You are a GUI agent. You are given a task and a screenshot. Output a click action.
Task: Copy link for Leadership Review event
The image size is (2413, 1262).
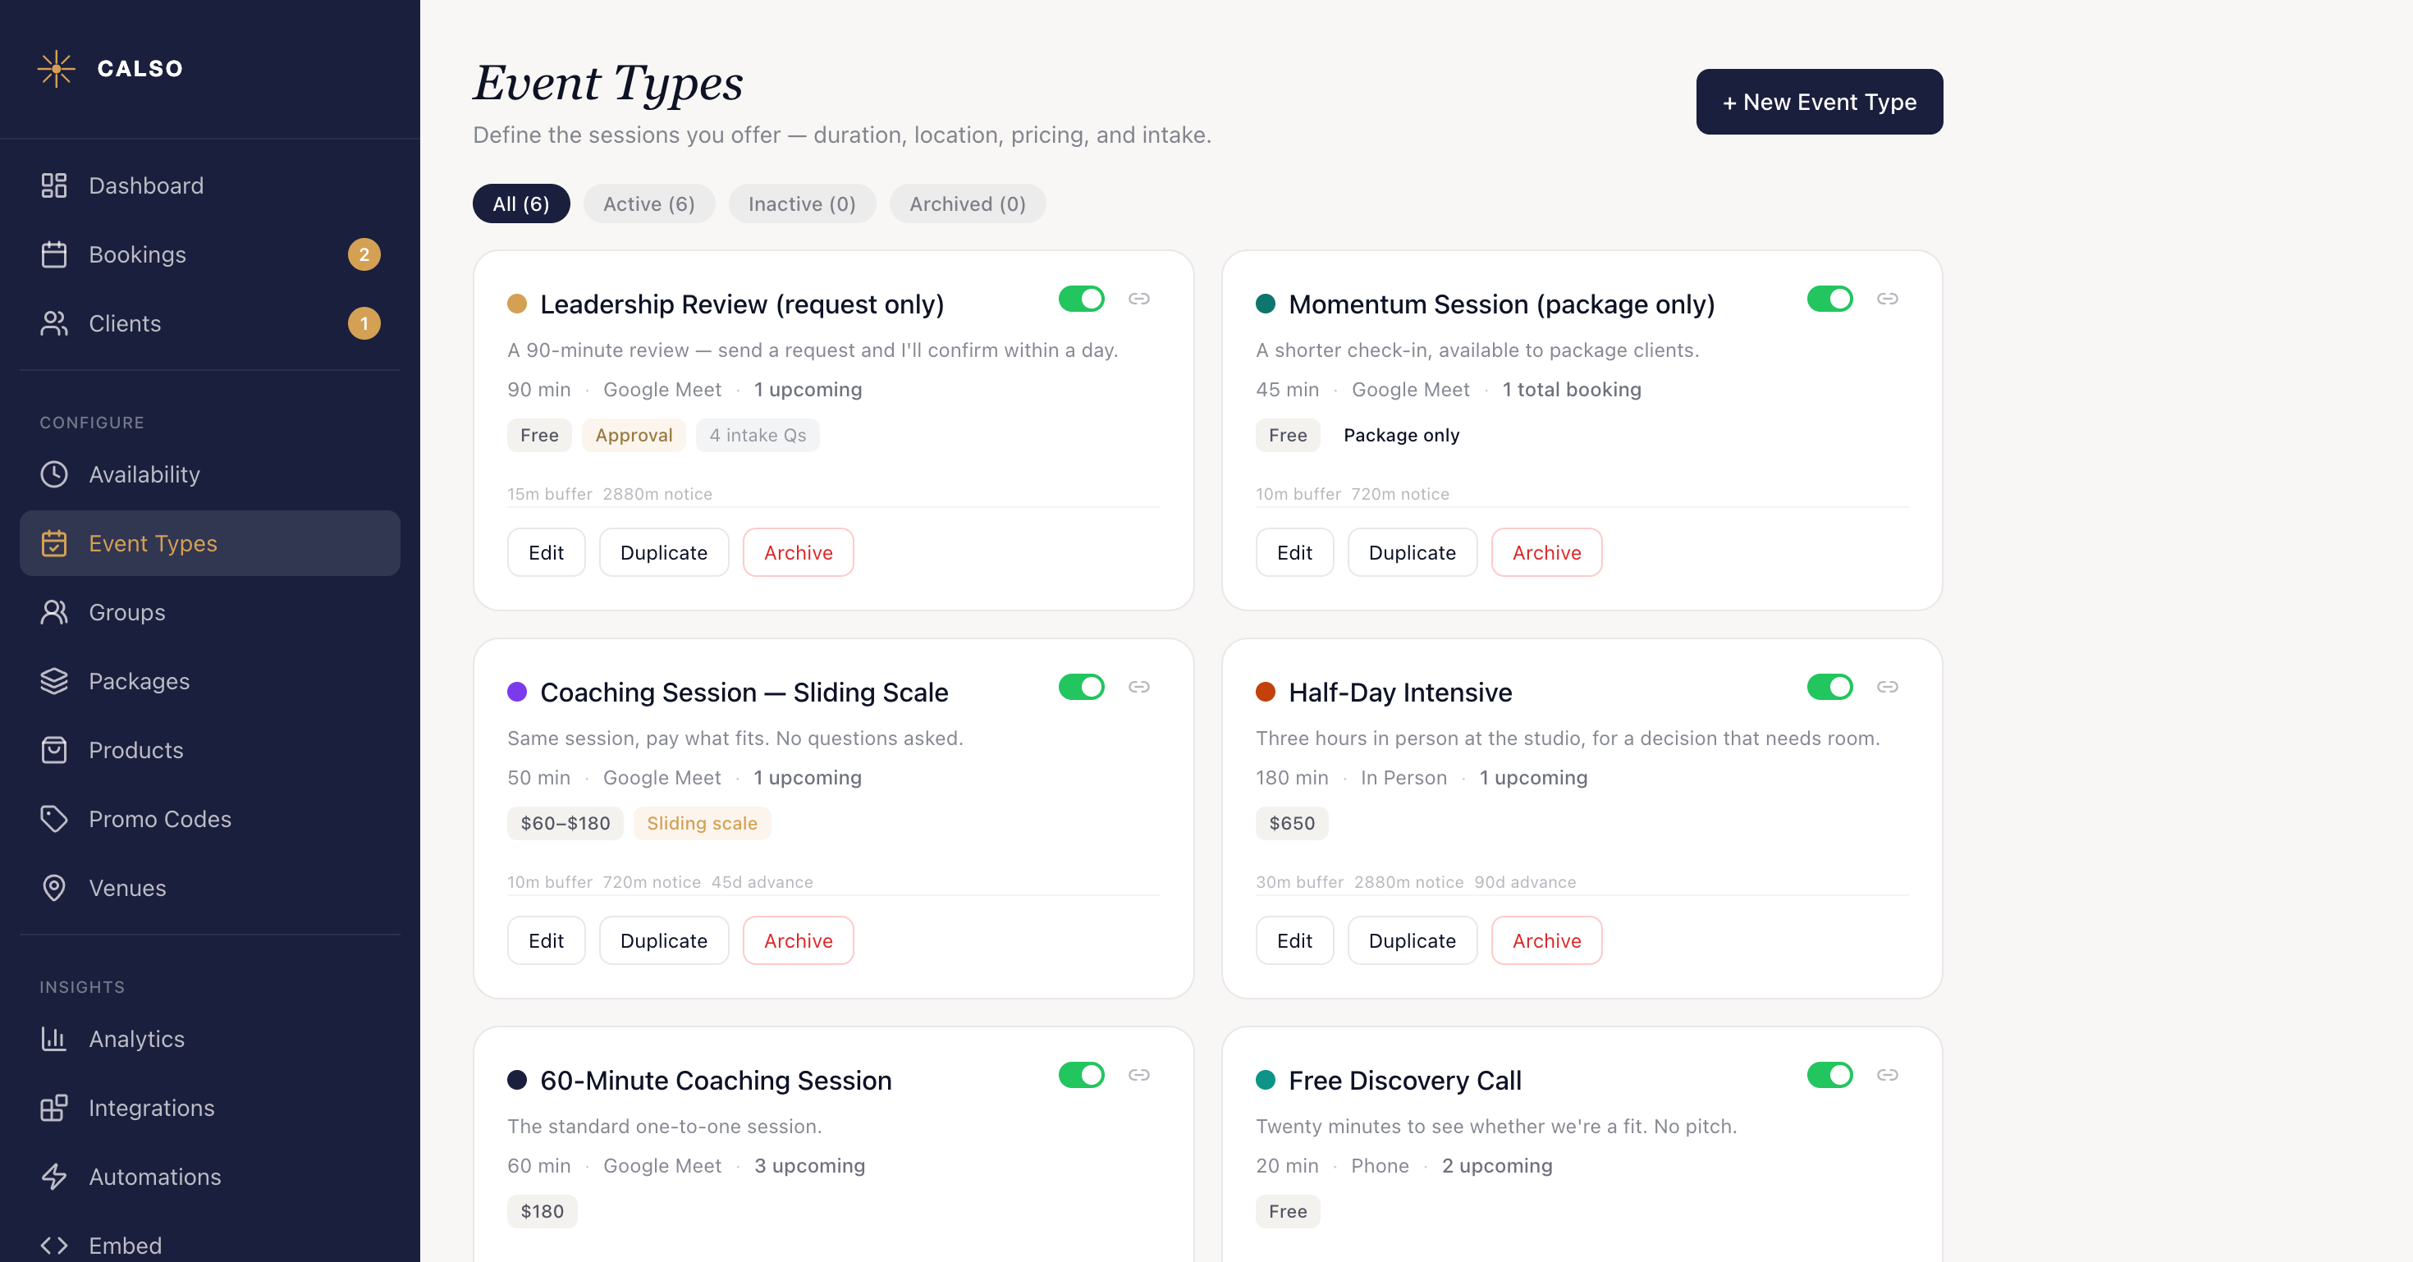click(1139, 299)
